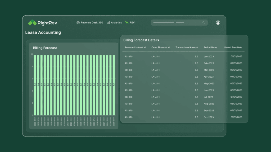Screen dimensions: 271x152
Task: Click the Order Financial Id column header
Action: point(161,47)
